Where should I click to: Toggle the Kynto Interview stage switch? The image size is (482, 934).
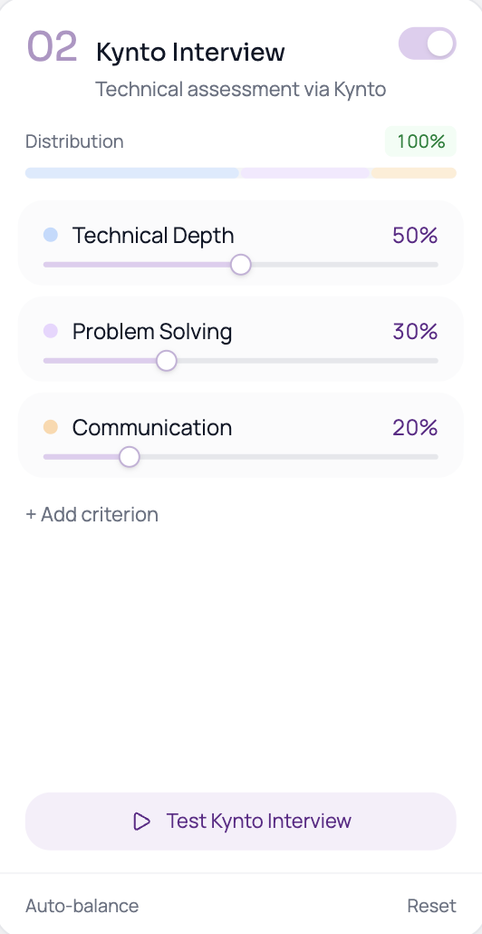[x=428, y=44]
